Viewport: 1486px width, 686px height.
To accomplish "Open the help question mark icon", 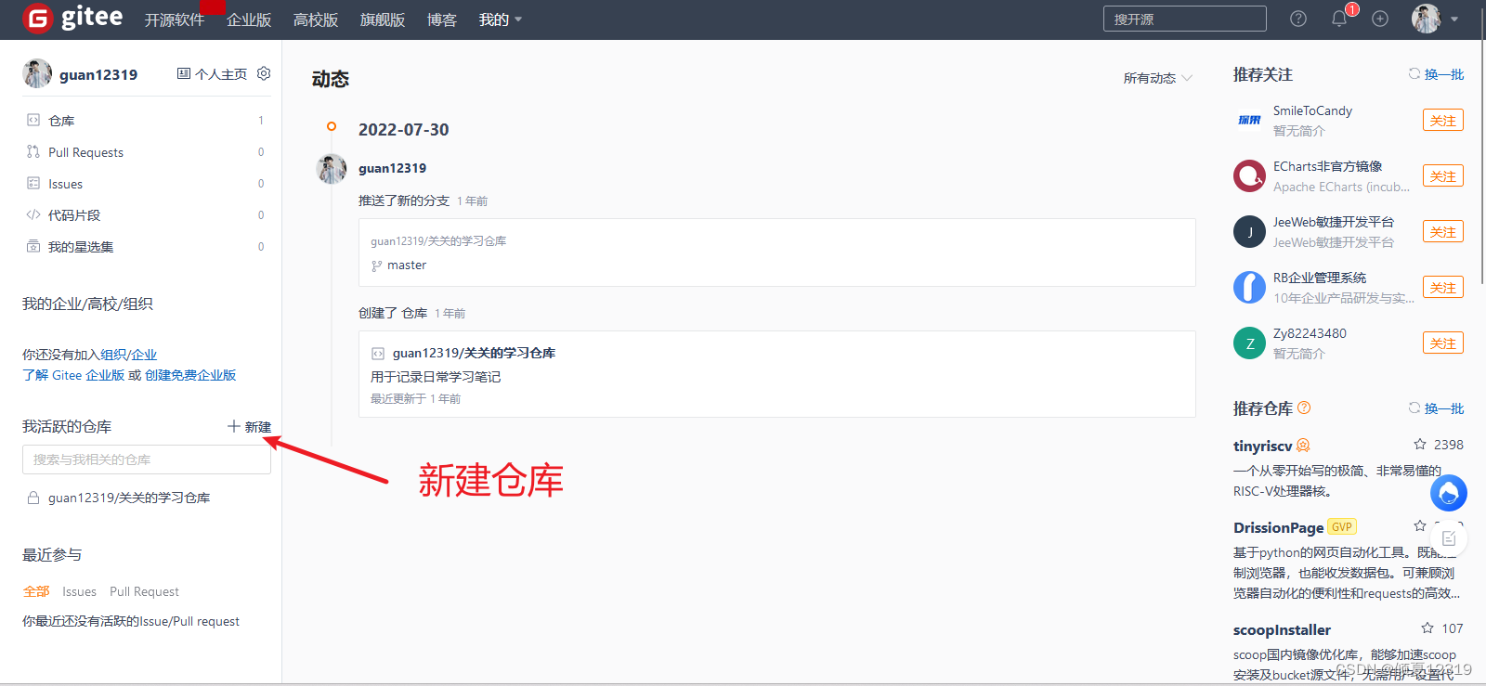I will (x=1298, y=19).
